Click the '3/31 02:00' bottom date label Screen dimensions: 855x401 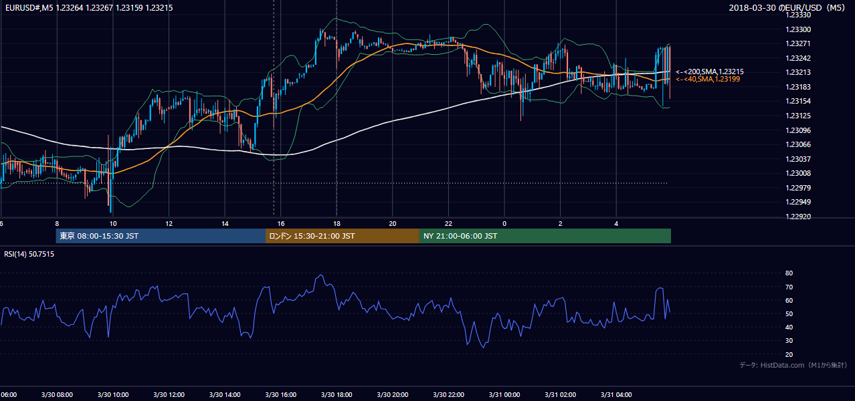pos(560,395)
